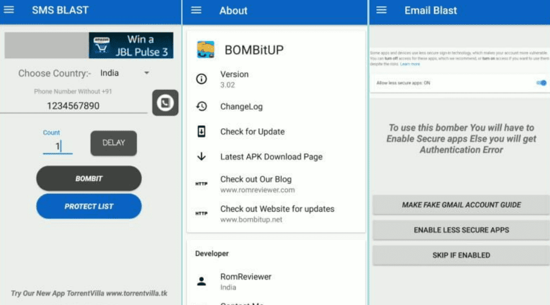Tap the SMS BLAST title

point(61,10)
